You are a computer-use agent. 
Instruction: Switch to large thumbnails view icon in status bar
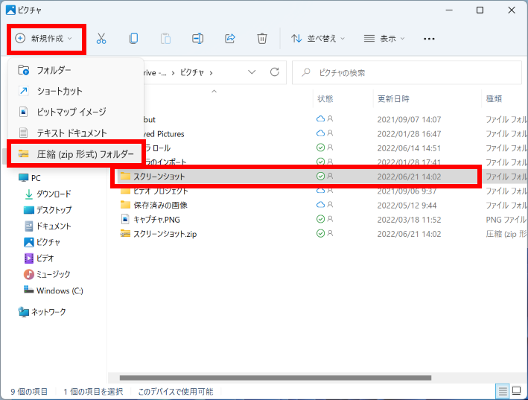point(517,391)
